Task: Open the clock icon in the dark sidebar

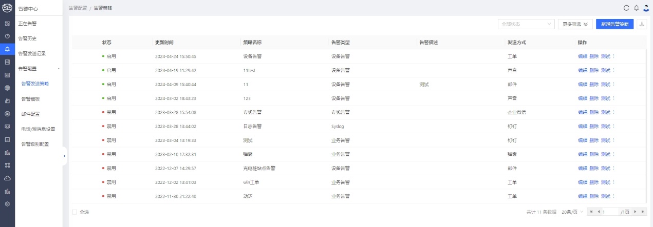Action: 7,36
